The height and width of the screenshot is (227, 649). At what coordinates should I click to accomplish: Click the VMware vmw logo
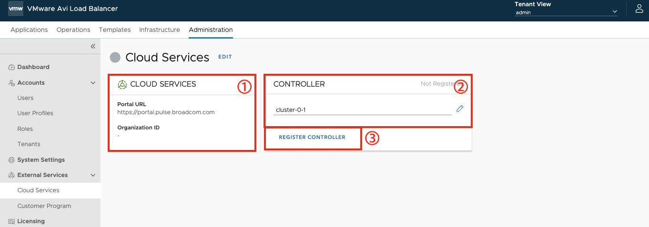point(16,9)
